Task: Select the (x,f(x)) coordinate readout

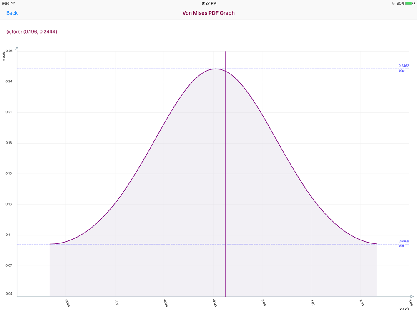Action: [32, 32]
